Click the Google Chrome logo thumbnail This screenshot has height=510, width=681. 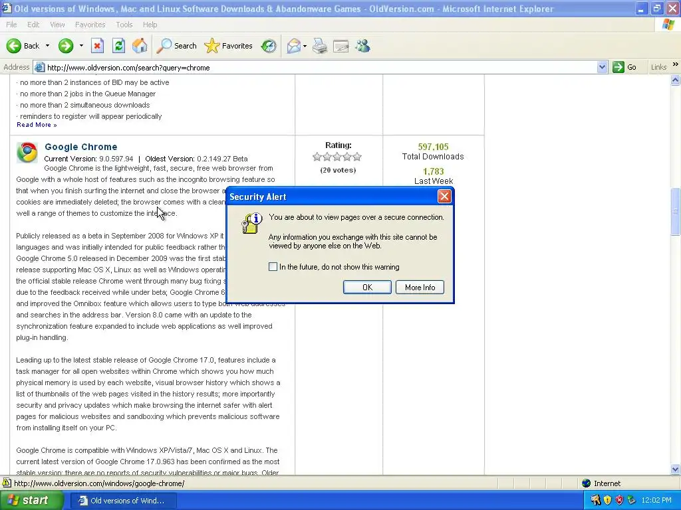(x=27, y=152)
